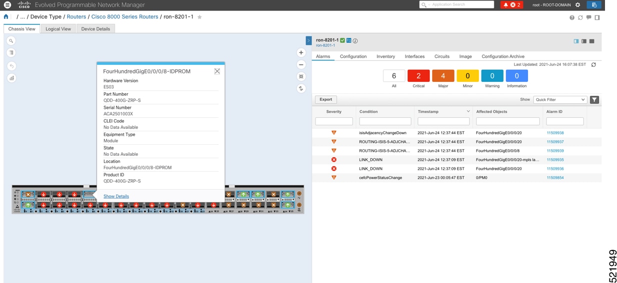The image size is (617, 283).
Task: Open alarm ID 11509937 link
Action: pyautogui.click(x=555, y=142)
